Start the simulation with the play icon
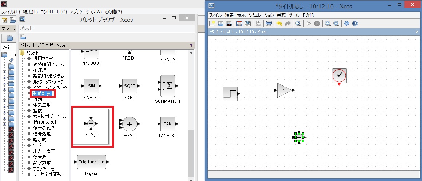The height and width of the screenshot is (181, 422). [309, 24]
